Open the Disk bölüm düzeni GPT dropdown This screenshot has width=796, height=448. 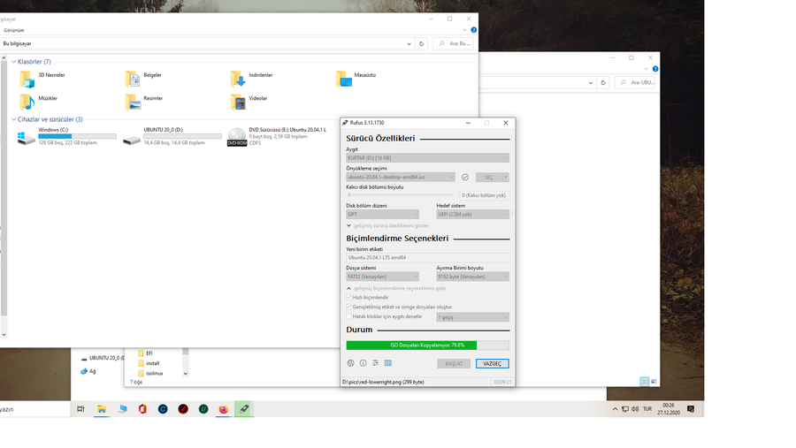coord(382,214)
